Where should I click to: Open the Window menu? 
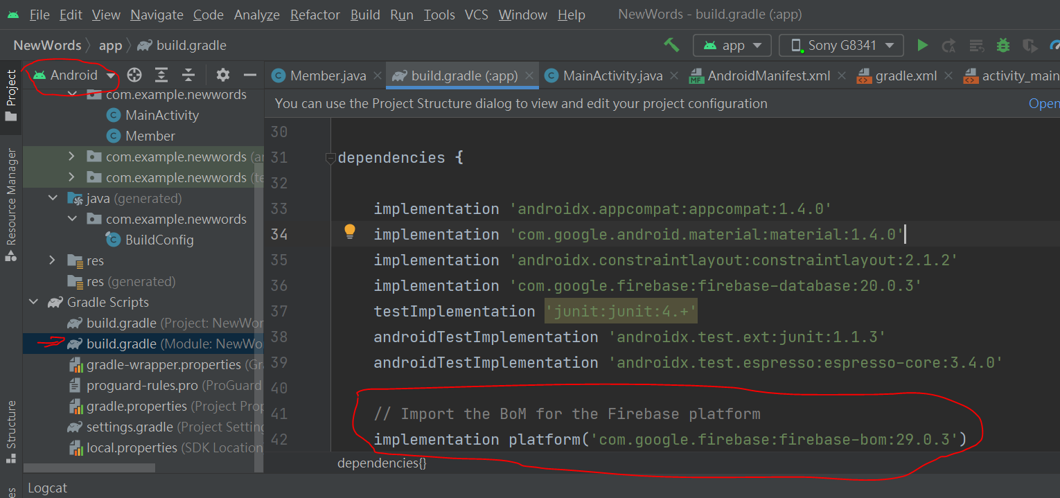point(523,15)
